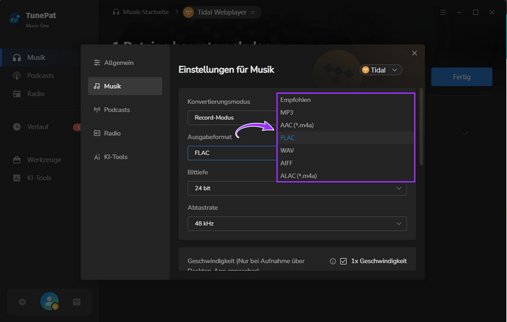
Task: Choose Empfohlen output format
Action: point(345,100)
